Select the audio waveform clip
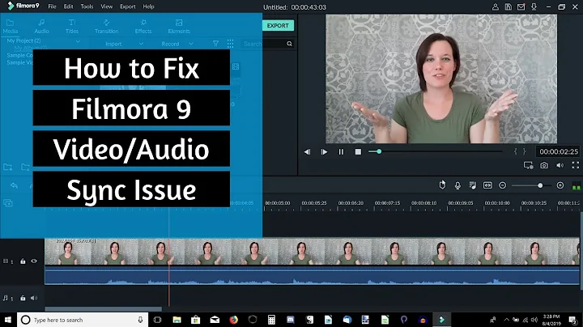 pos(312,277)
